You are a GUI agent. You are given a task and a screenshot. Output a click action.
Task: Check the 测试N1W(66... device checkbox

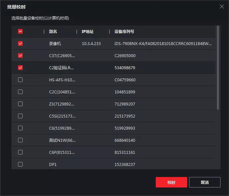coord(20,140)
